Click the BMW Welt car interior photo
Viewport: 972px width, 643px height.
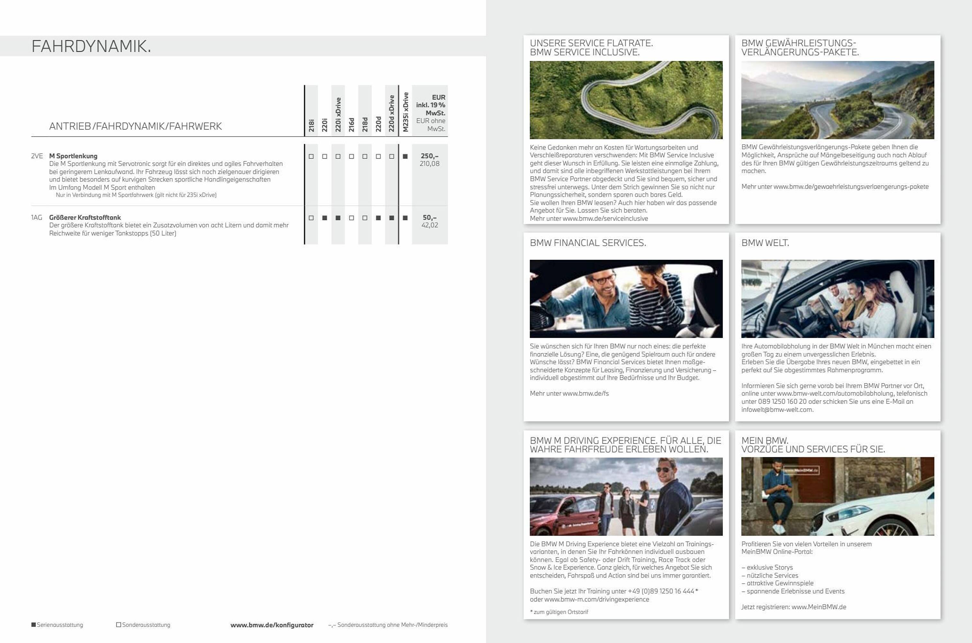tap(838, 299)
